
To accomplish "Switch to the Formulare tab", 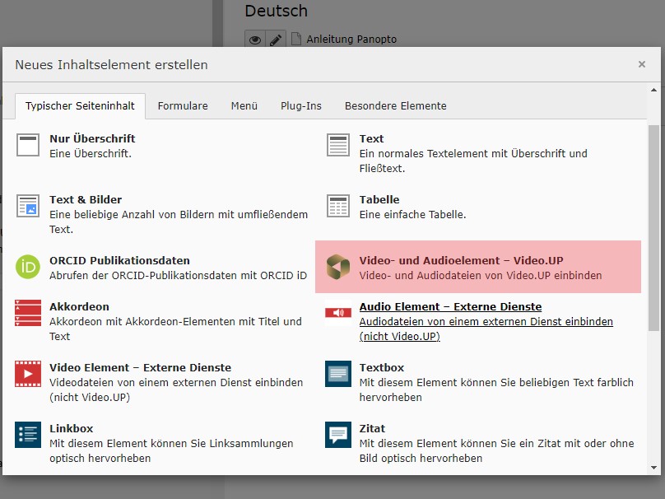I will point(183,105).
